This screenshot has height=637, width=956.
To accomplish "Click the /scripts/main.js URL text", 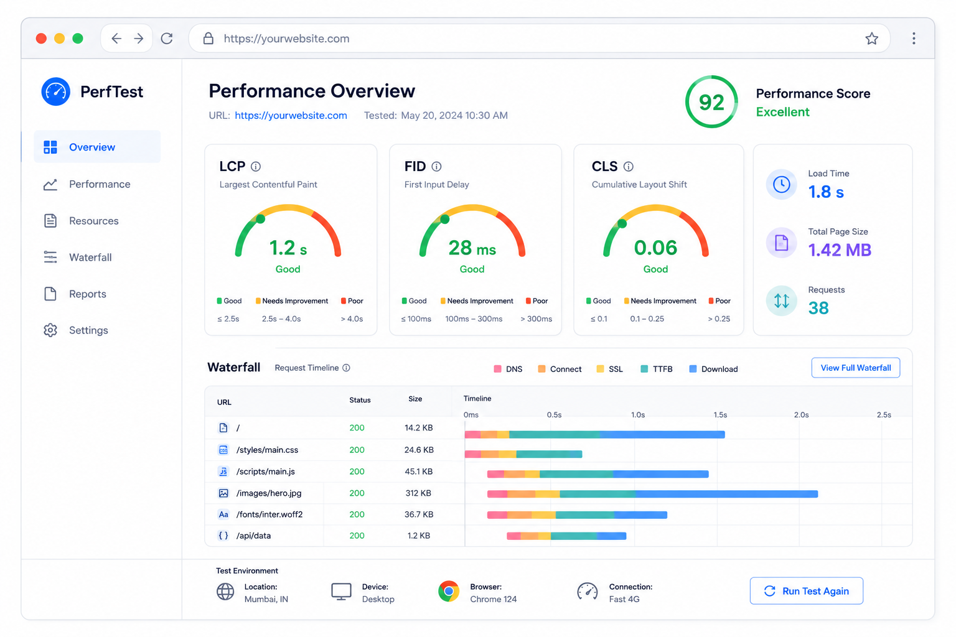I will coord(266,472).
